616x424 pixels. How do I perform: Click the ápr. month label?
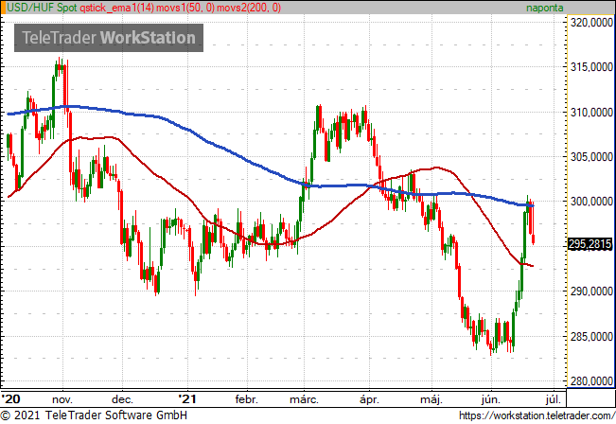click(369, 400)
